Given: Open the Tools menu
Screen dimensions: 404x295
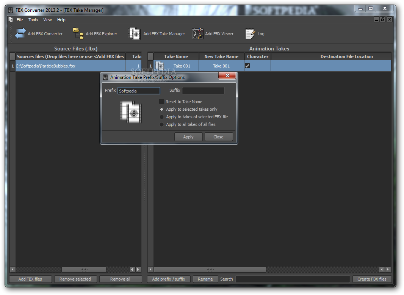Looking at the screenshot, I should 33,20.
